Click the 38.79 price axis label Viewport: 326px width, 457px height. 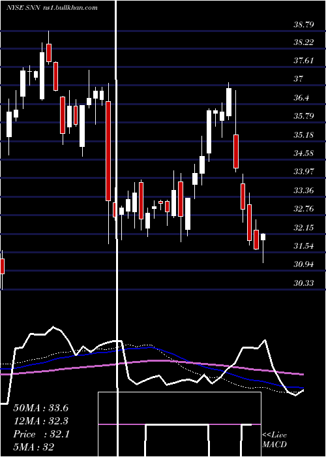click(304, 25)
